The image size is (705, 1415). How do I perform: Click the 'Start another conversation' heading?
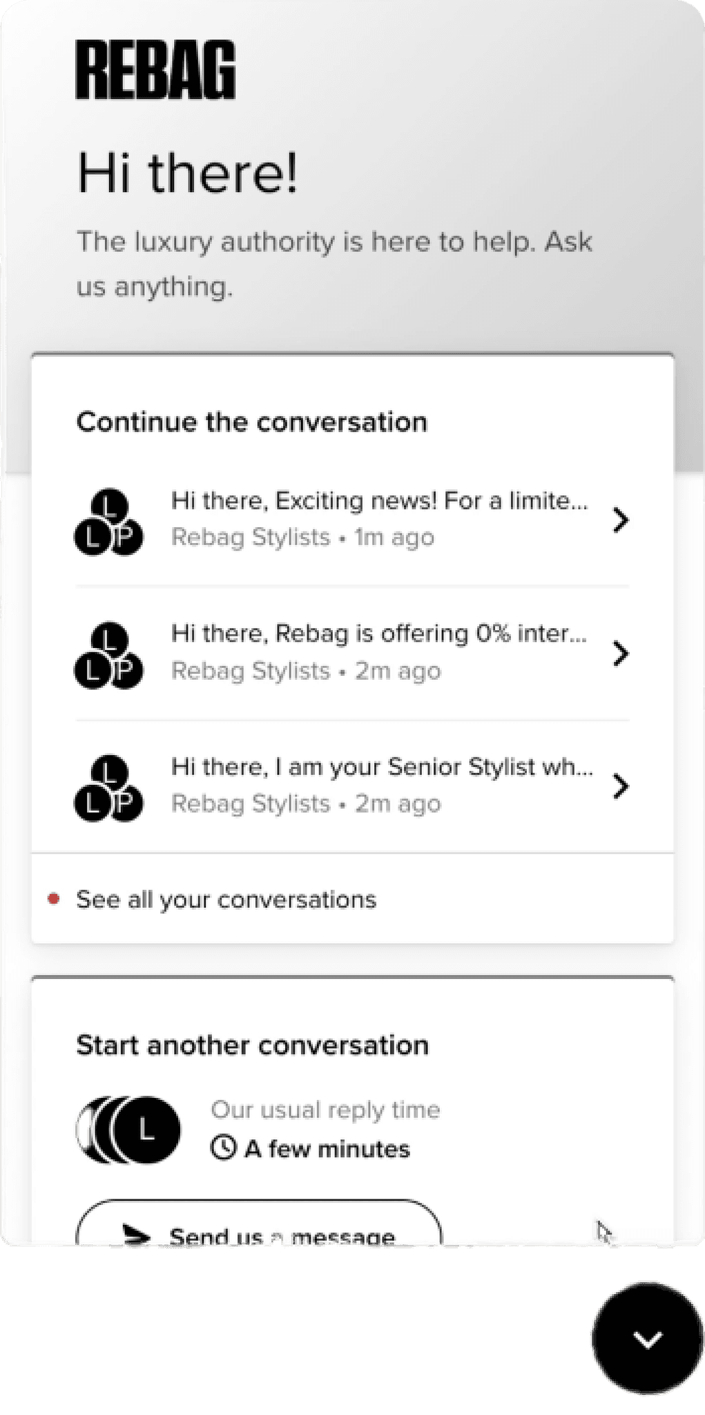[252, 1045]
